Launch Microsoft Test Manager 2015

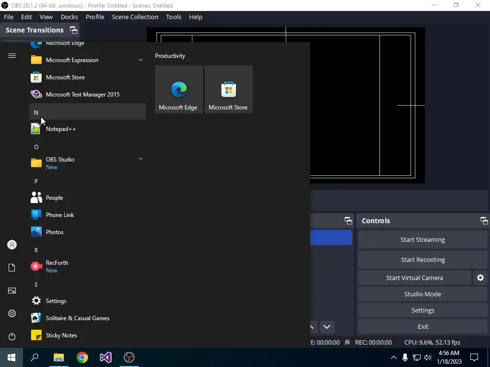click(x=88, y=94)
